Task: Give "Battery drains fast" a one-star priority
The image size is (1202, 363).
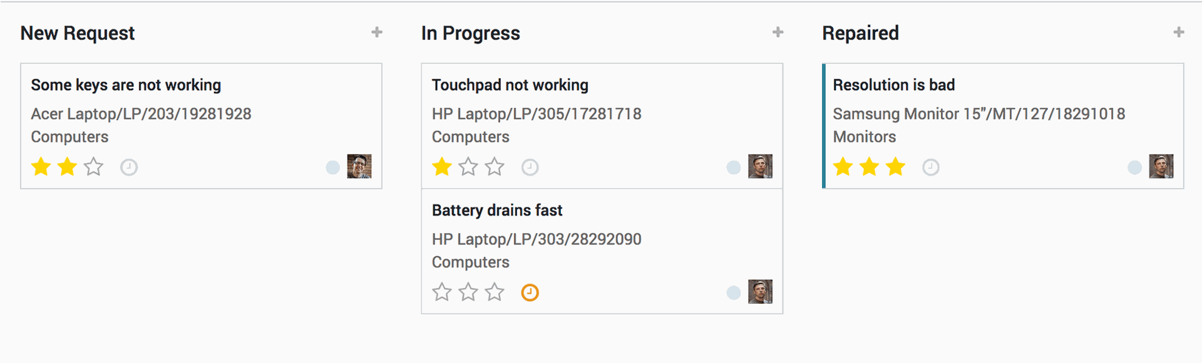Action: pyautogui.click(x=441, y=292)
